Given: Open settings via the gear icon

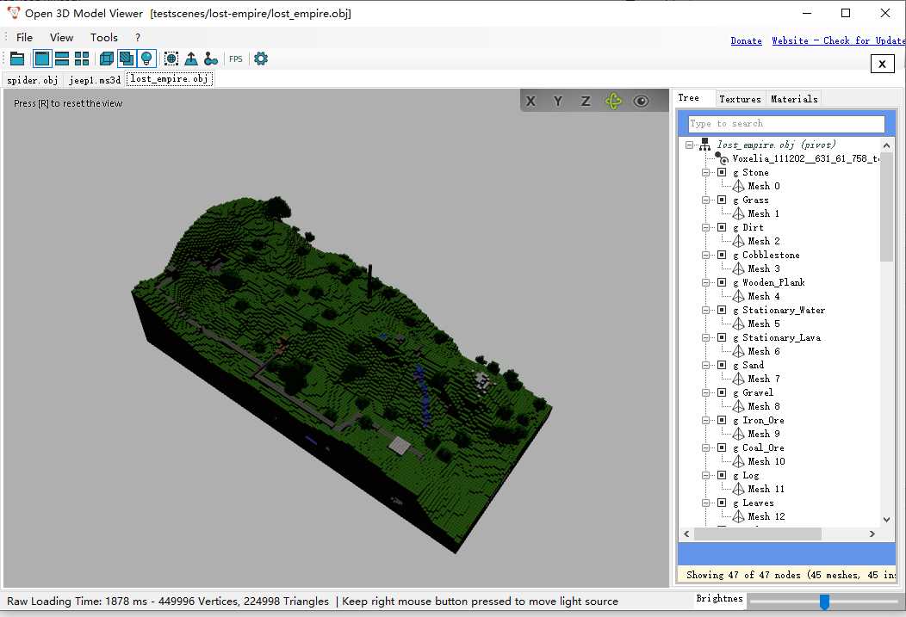Looking at the screenshot, I should click(x=261, y=59).
